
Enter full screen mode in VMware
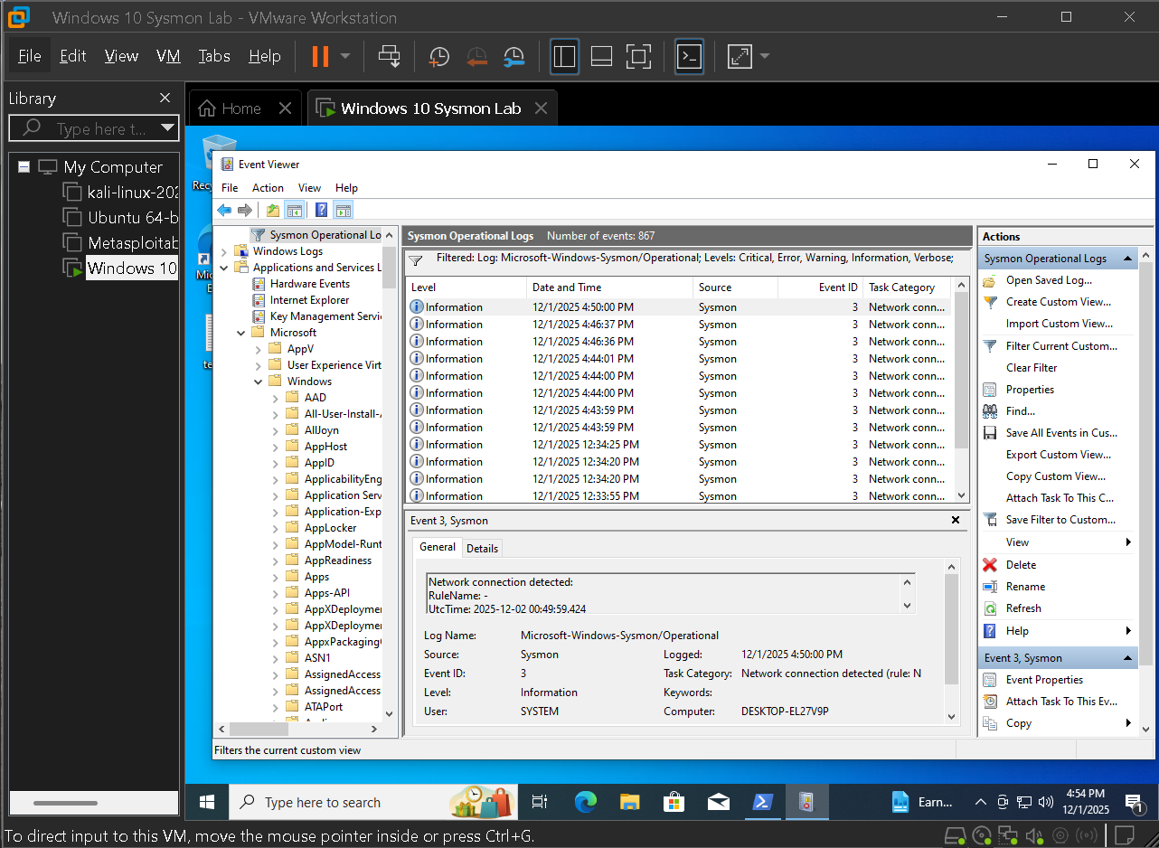(639, 56)
